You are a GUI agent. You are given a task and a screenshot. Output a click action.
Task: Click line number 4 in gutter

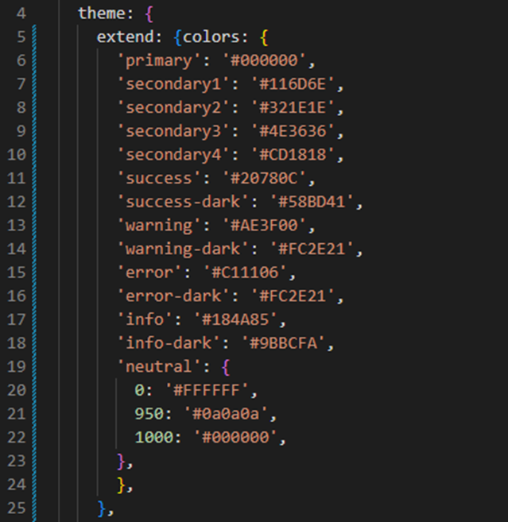tap(21, 14)
